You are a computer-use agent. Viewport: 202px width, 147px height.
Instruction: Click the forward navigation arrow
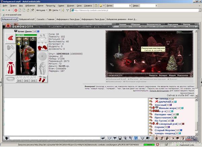click(x=9, y=10)
